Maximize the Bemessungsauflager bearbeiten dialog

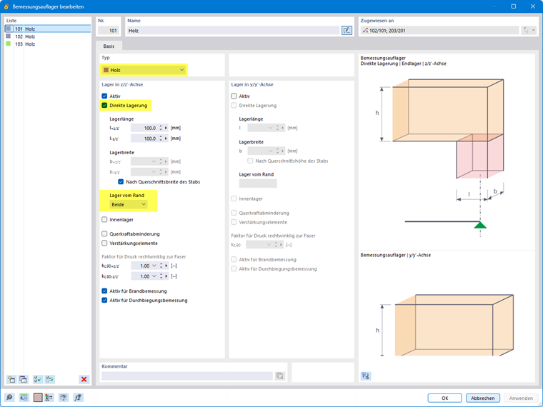point(514,6)
